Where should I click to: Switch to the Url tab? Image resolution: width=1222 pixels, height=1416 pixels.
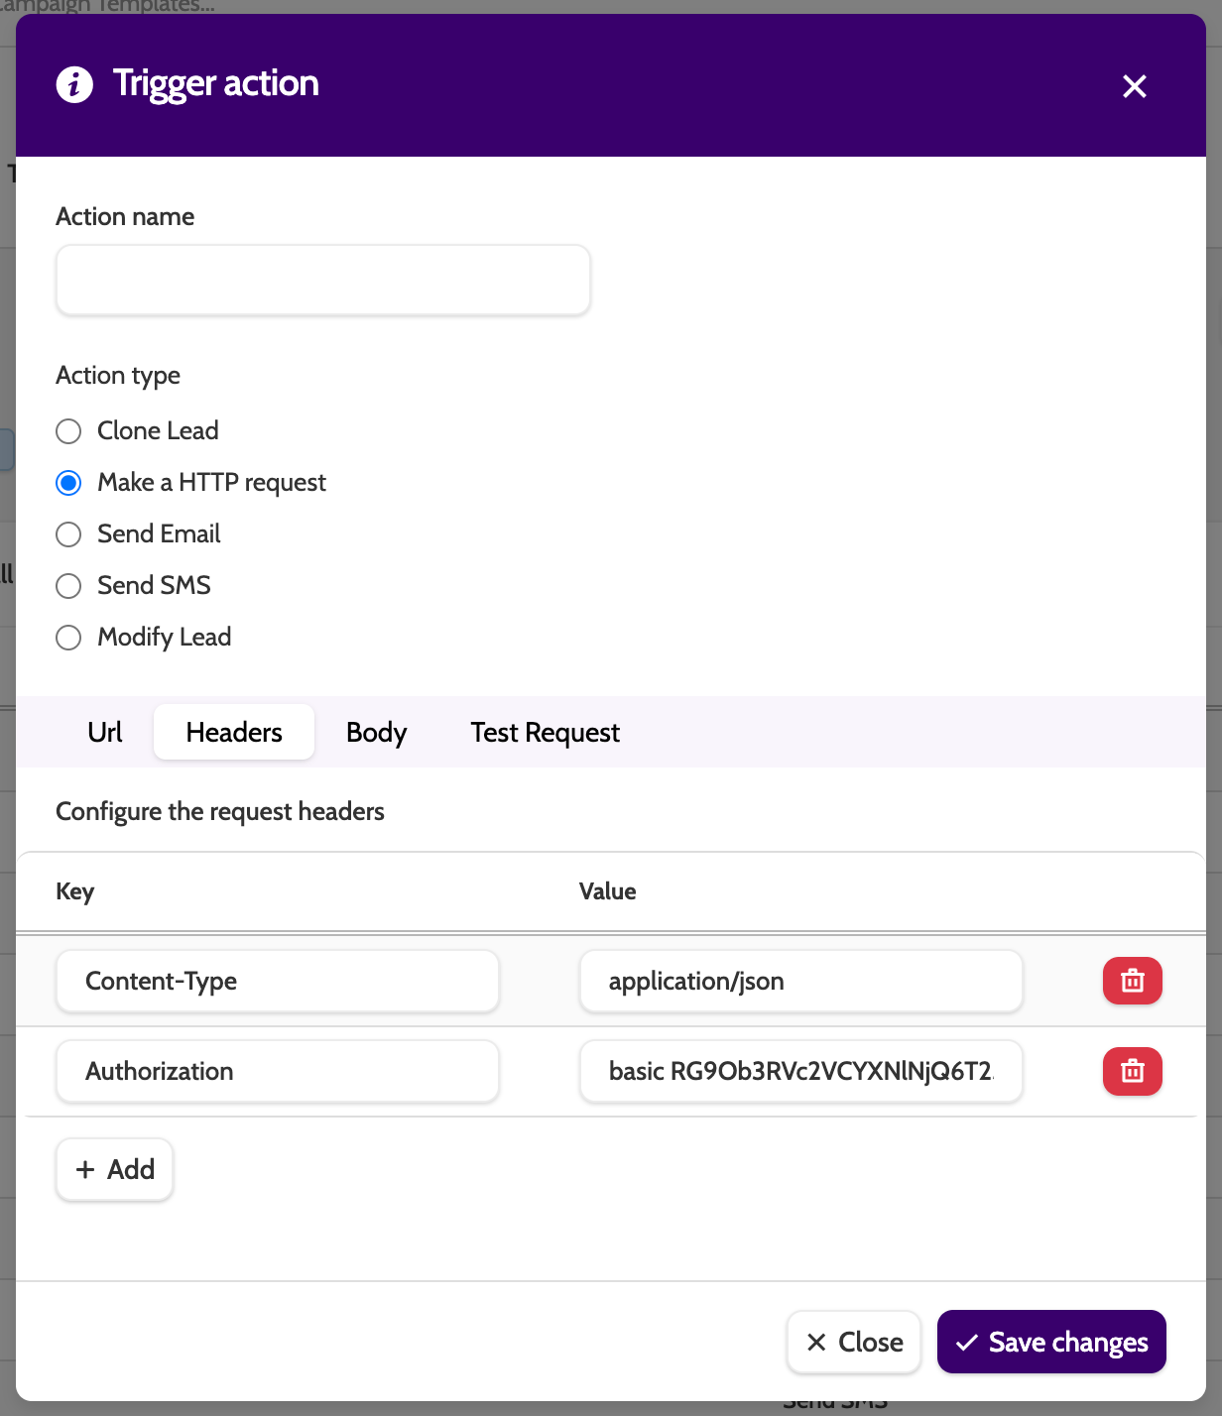[105, 732]
